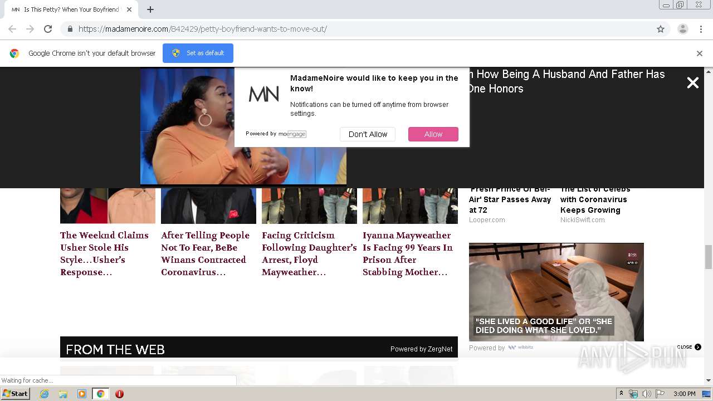713x401 pixels.
Task: Click the coffin video thumbnail
Action: click(x=556, y=292)
